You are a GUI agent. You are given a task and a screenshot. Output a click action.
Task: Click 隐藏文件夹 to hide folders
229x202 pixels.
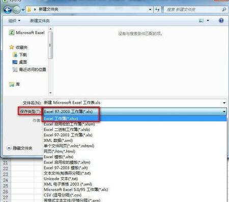(20, 148)
